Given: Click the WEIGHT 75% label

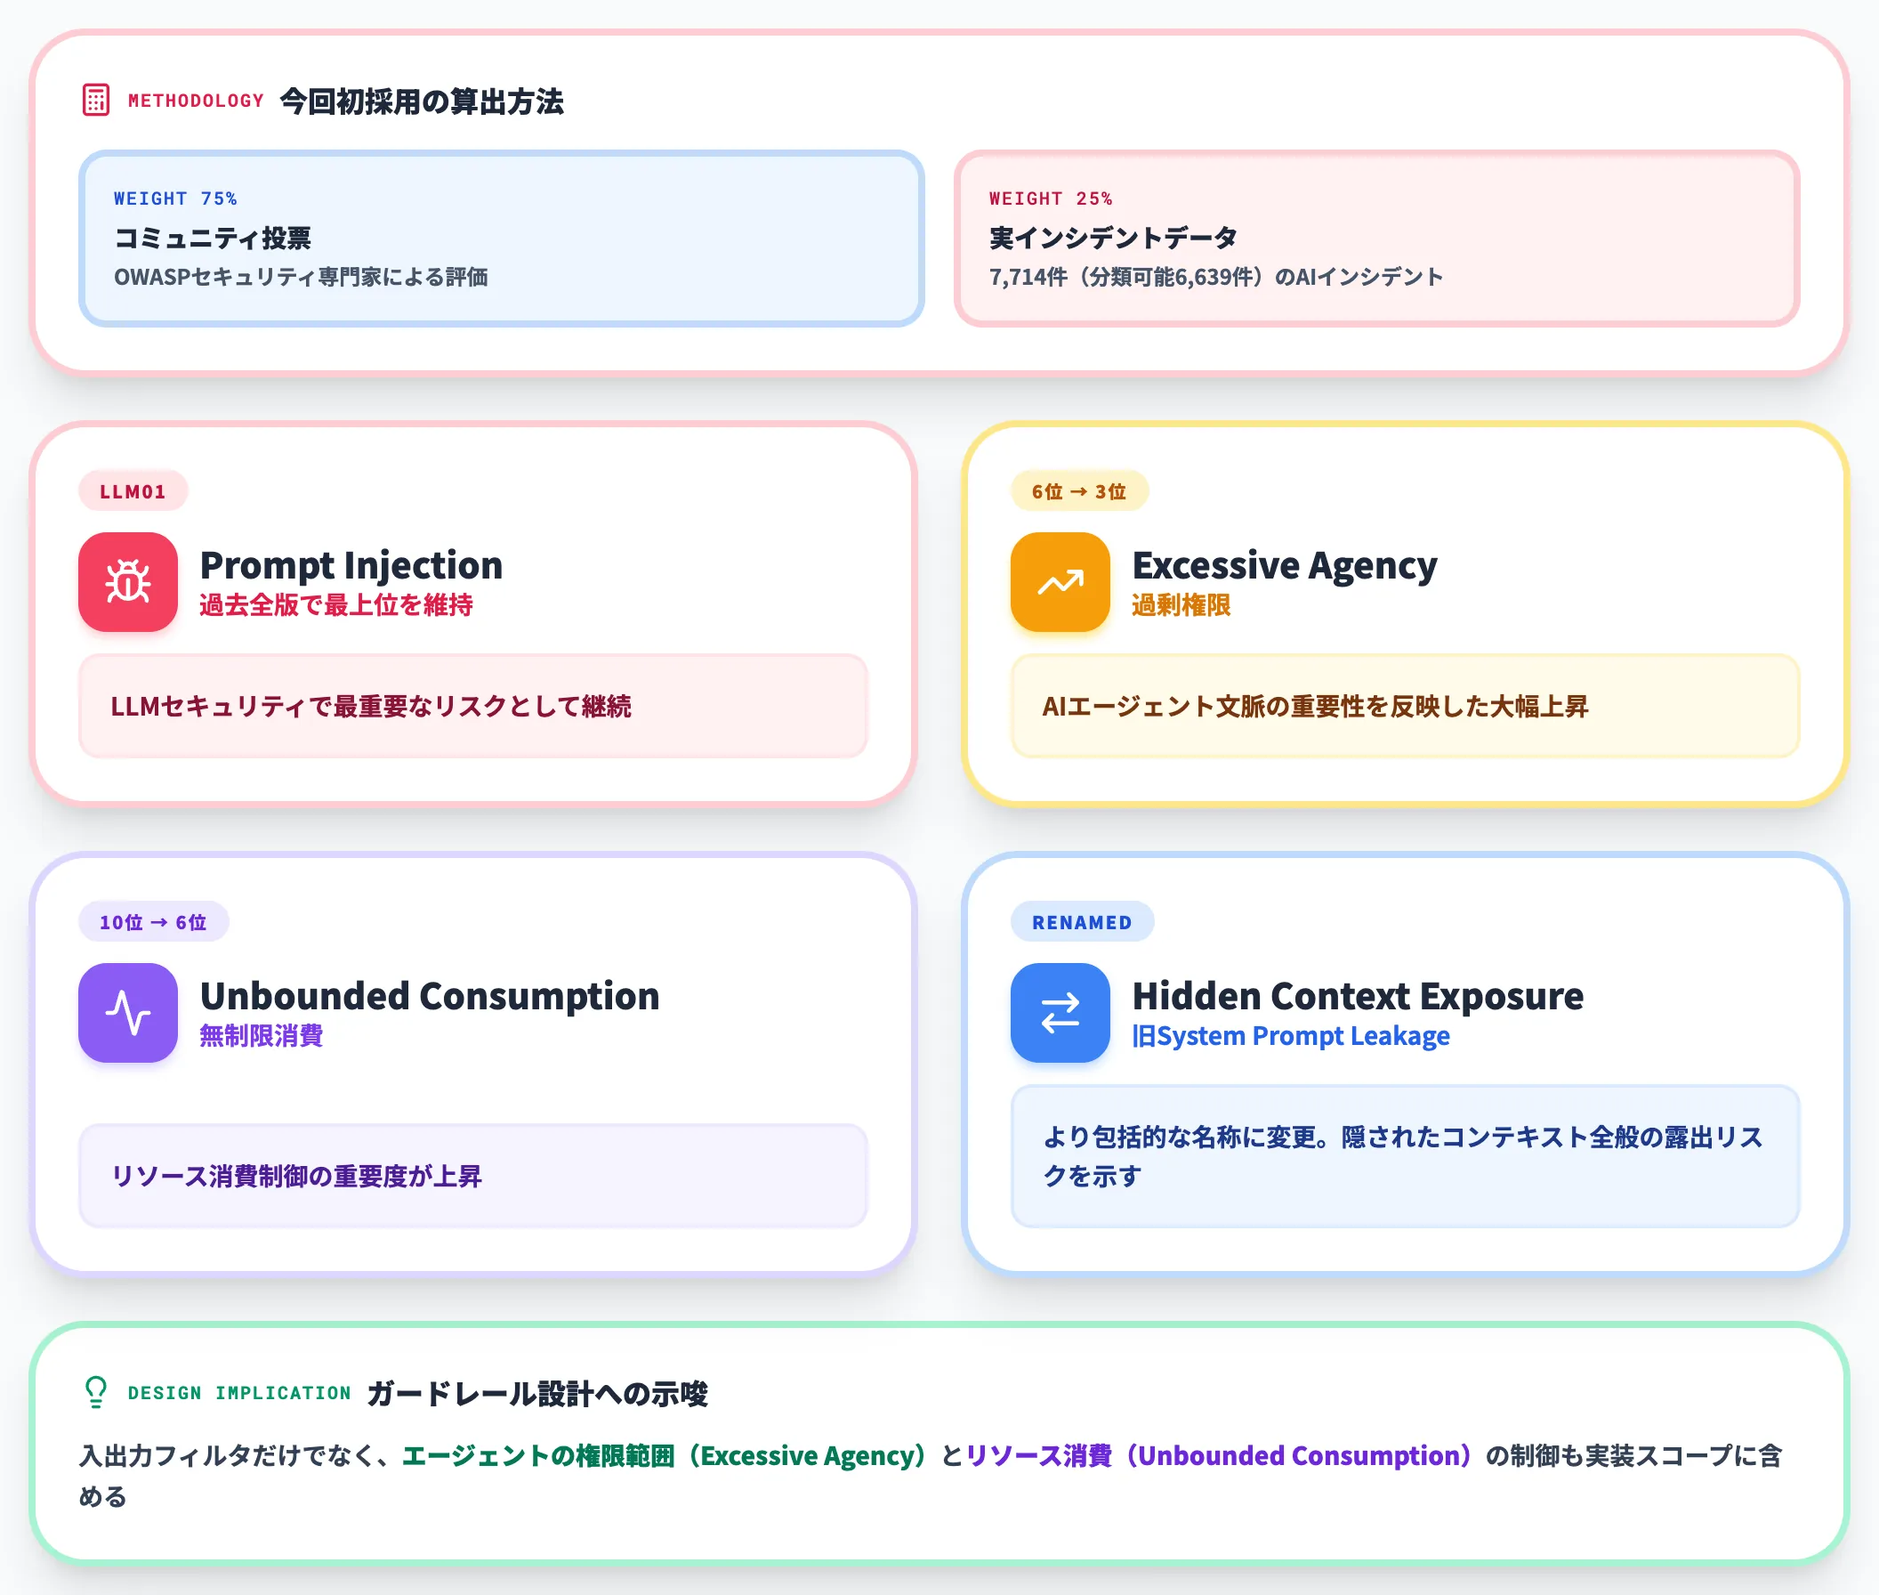Looking at the screenshot, I should click(x=175, y=198).
